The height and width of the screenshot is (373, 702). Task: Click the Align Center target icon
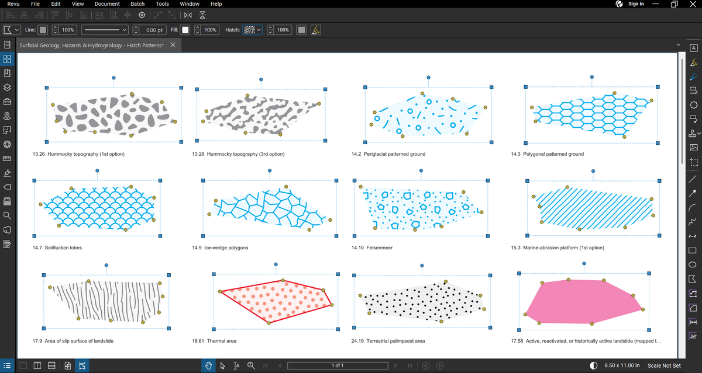click(x=142, y=15)
